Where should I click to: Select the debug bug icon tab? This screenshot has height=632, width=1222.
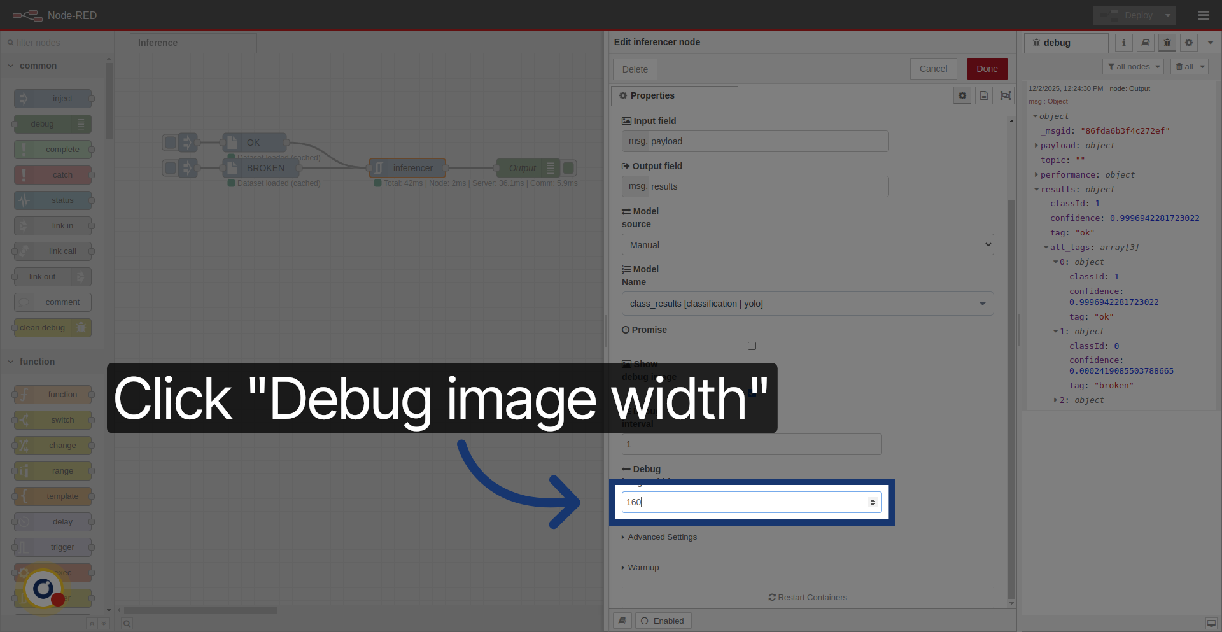pyautogui.click(x=1167, y=43)
